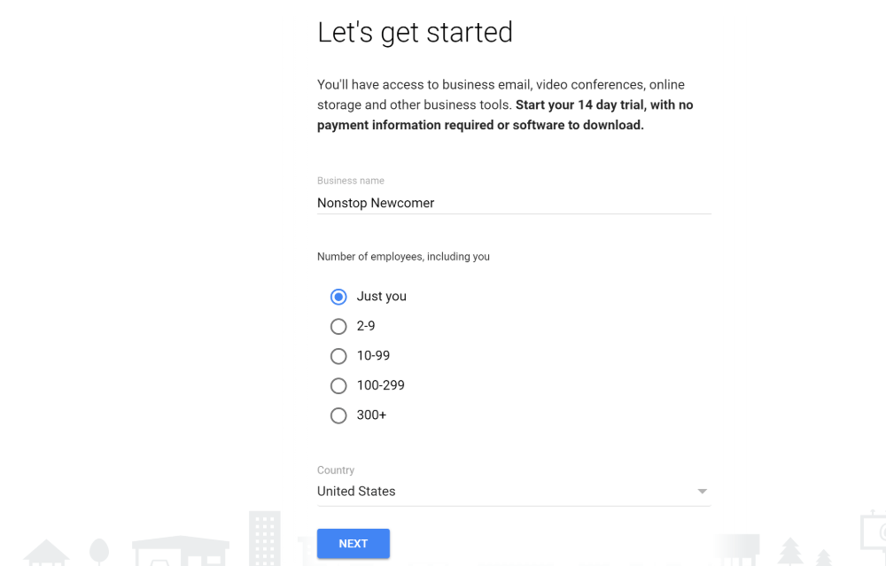
Task: Click the 'Let's get started' heading
Action: [415, 32]
